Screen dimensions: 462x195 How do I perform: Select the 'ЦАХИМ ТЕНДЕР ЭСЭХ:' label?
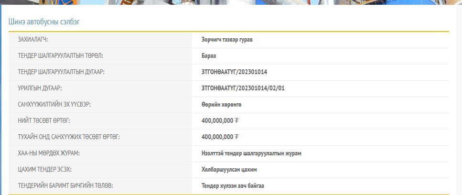point(44,170)
